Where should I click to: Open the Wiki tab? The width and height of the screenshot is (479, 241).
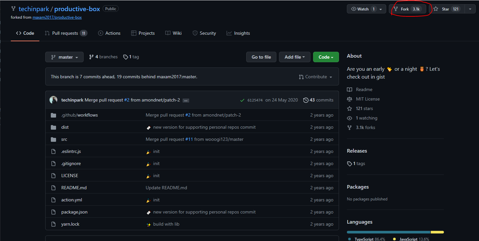pos(173,33)
